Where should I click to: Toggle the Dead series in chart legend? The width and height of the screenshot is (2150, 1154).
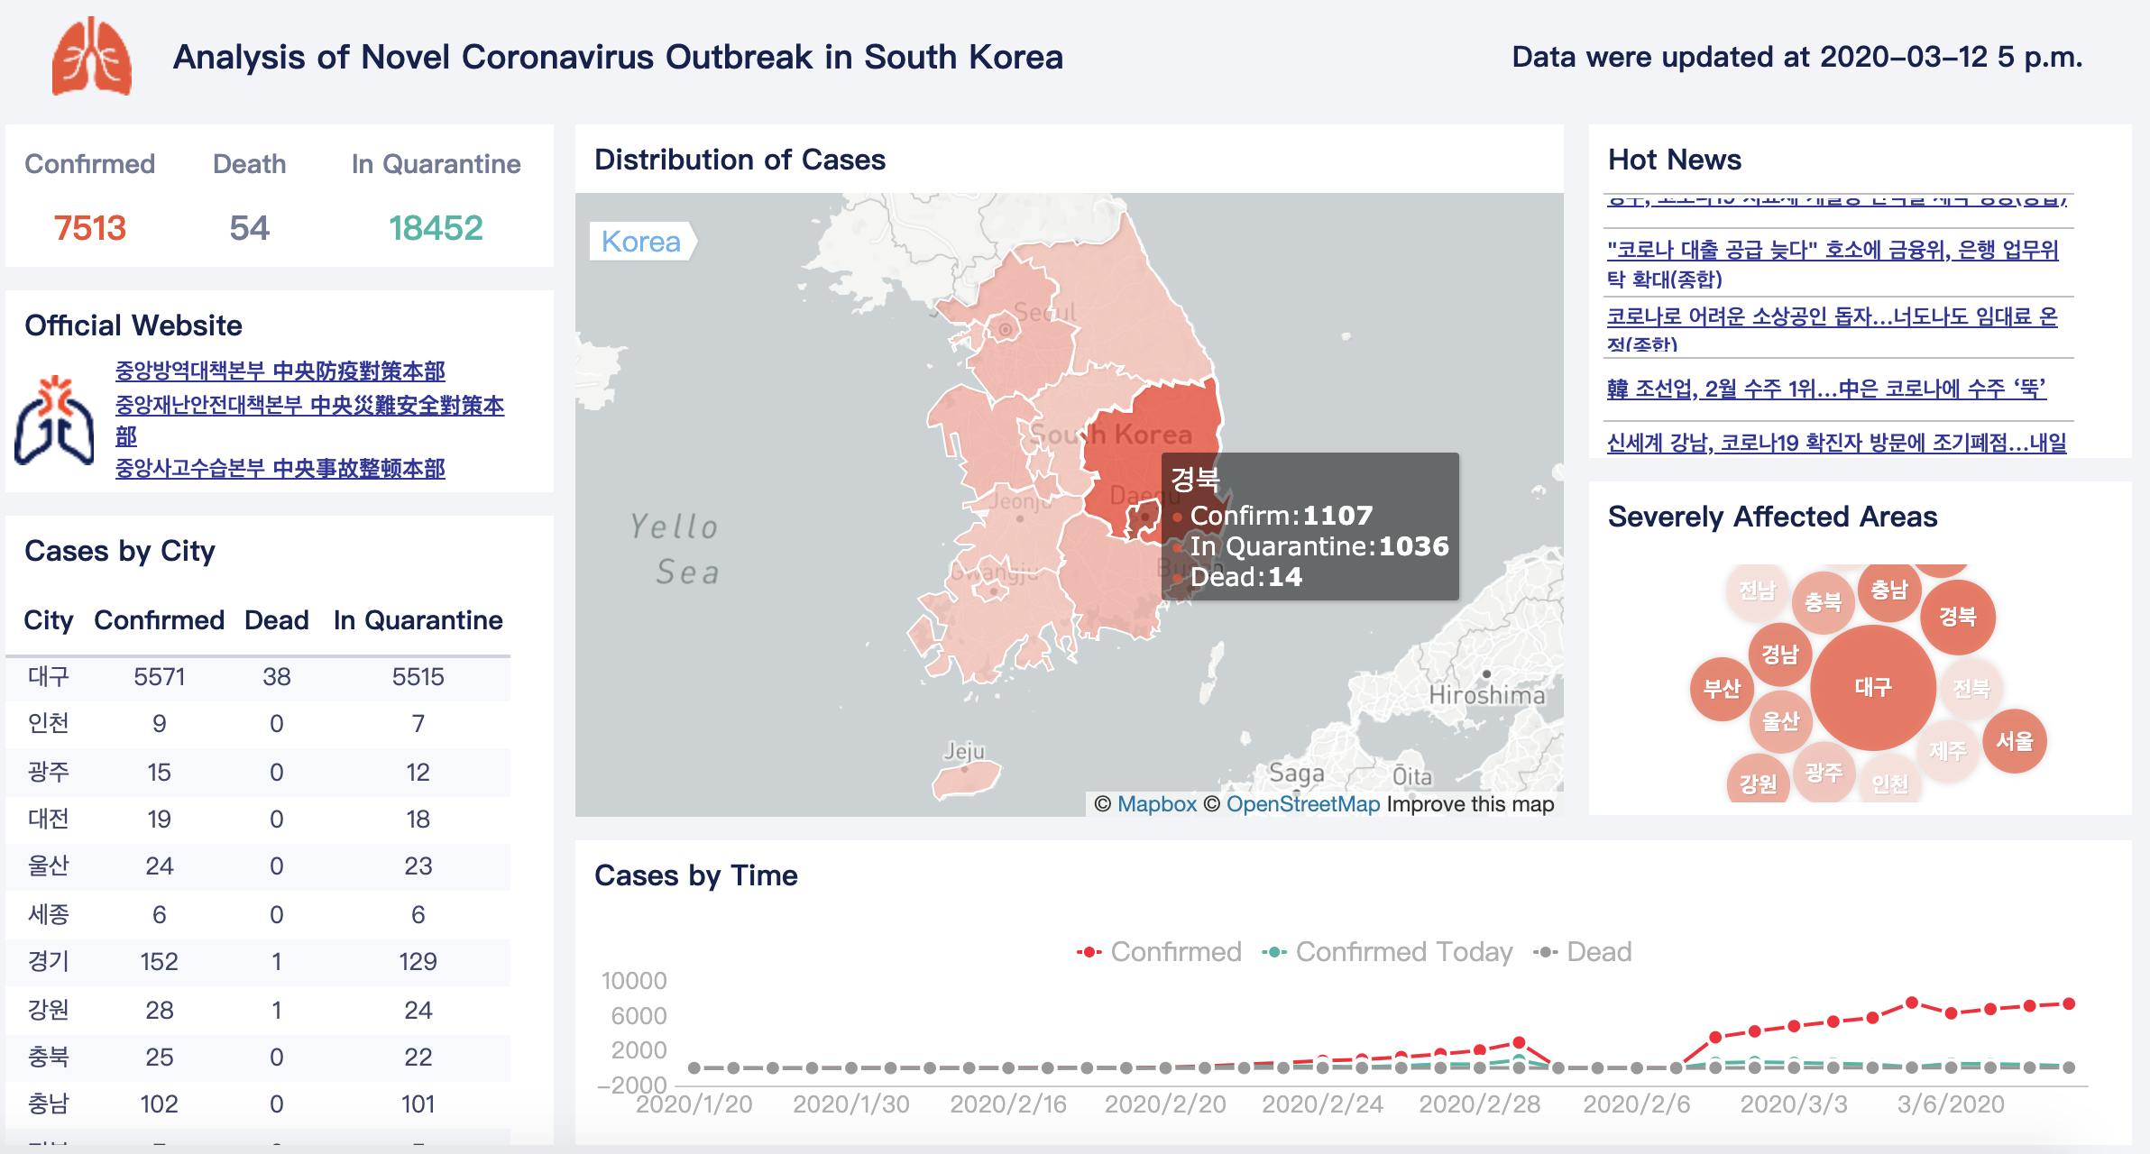[1583, 952]
